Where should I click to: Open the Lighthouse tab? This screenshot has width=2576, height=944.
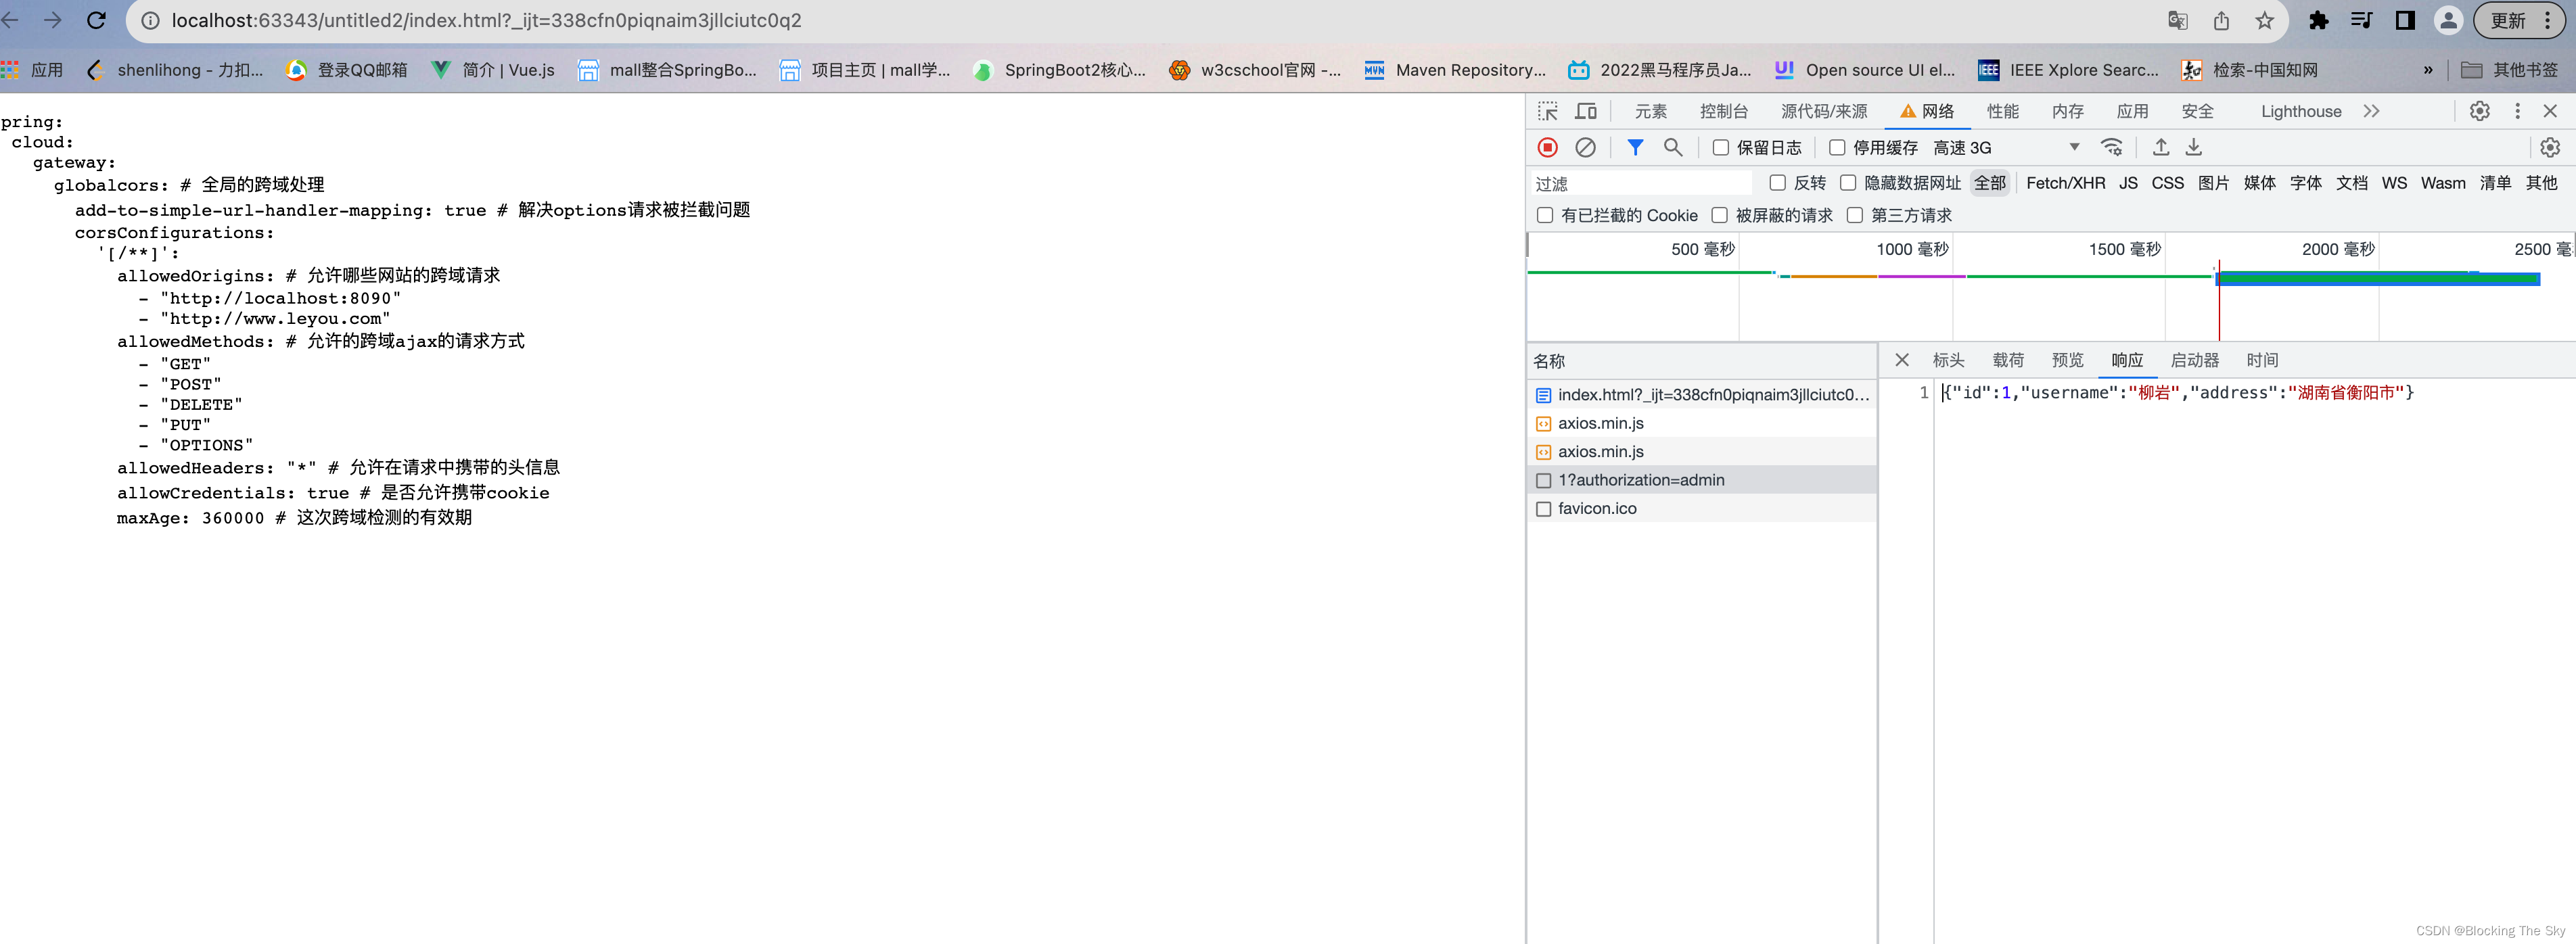pyautogui.click(x=2301, y=111)
